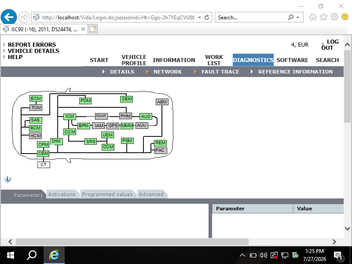Select the PDM passenger door module

tap(85, 101)
